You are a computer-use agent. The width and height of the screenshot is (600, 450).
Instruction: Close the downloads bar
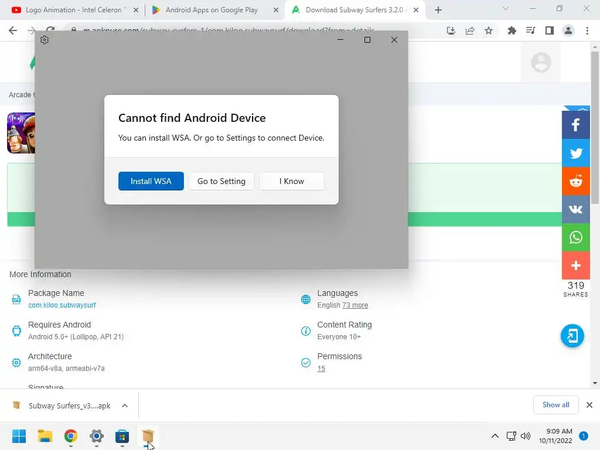pyautogui.click(x=589, y=405)
